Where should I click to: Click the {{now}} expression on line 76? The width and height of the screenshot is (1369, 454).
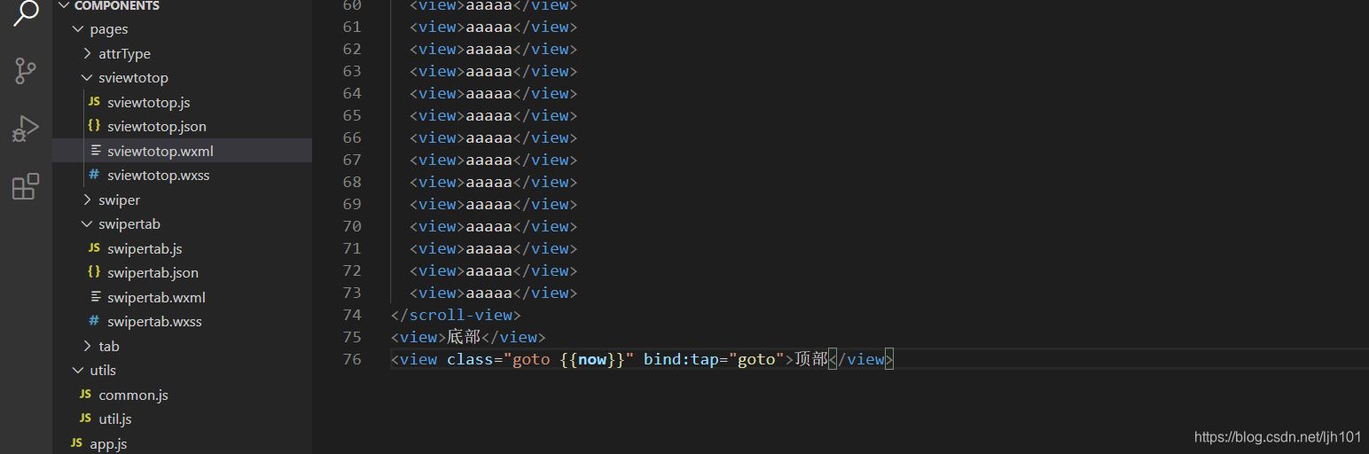592,359
